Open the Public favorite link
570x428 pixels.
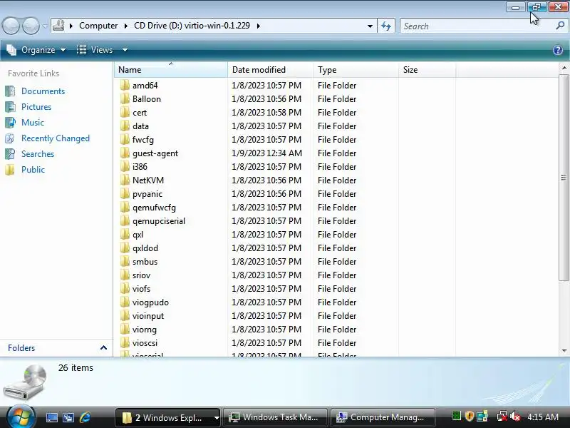pyautogui.click(x=33, y=170)
